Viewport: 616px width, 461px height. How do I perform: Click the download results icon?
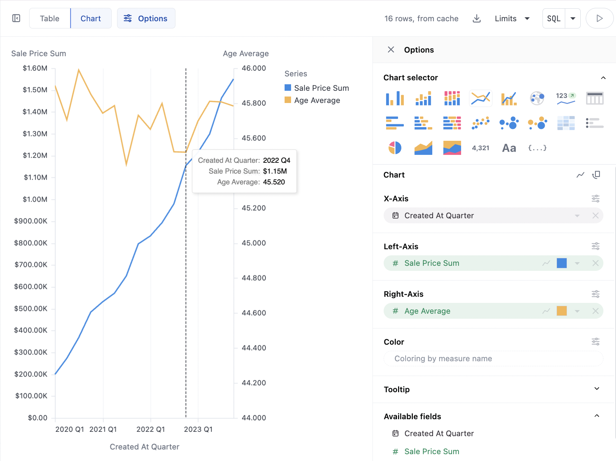(477, 18)
